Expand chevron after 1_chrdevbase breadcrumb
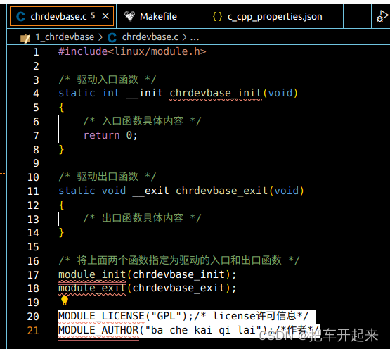 [x=100, y=37]
